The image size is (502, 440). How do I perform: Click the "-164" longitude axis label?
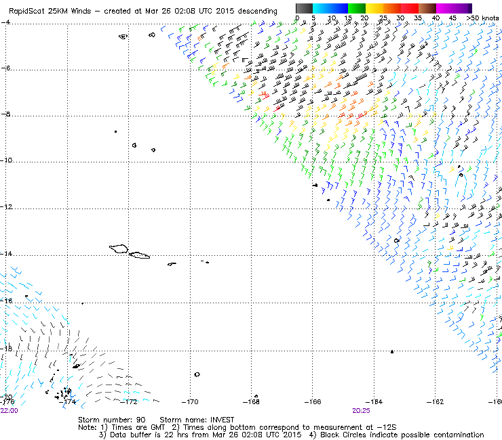coord(374,402)
